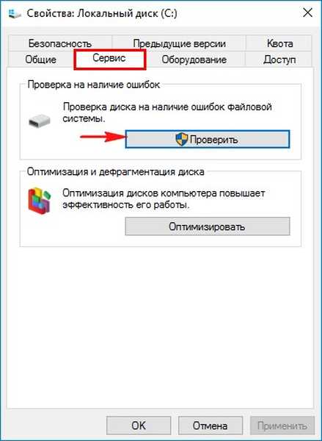Confirm with the OK button
322x441 pixels.
click(139, 425)
